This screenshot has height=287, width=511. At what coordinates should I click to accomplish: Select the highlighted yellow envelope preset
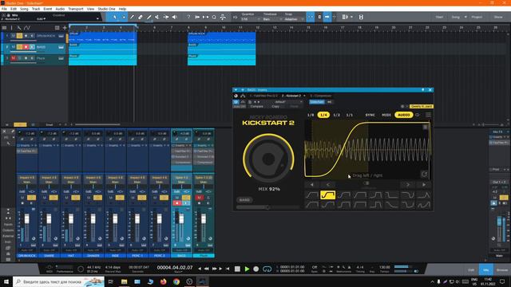point(327,195)
